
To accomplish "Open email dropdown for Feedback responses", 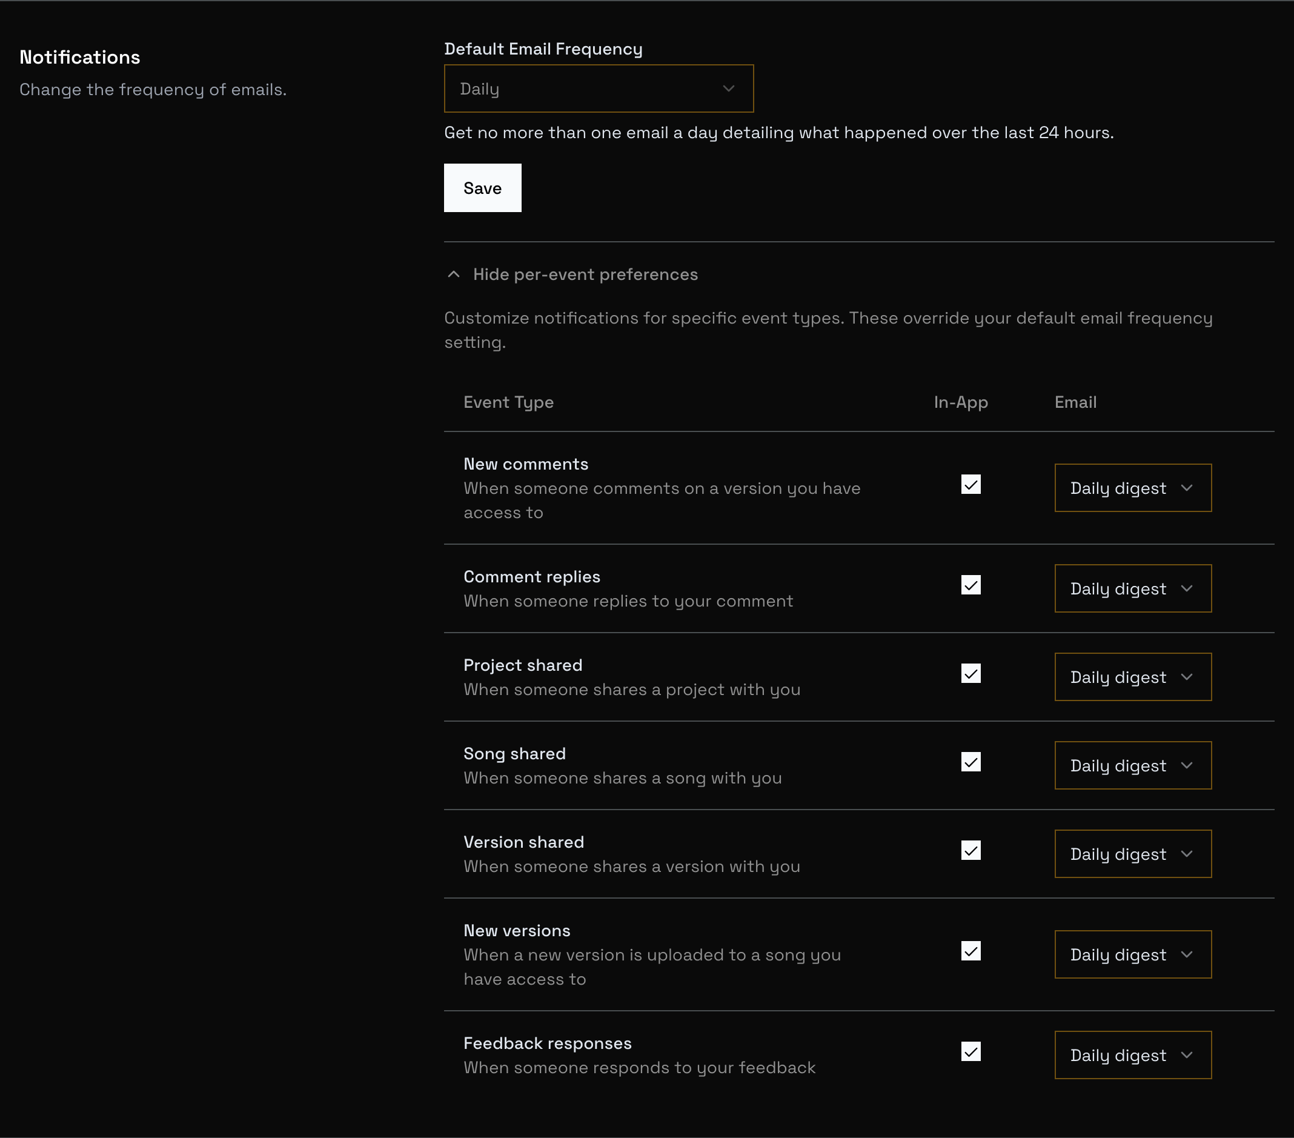I will (1133, 1055).
